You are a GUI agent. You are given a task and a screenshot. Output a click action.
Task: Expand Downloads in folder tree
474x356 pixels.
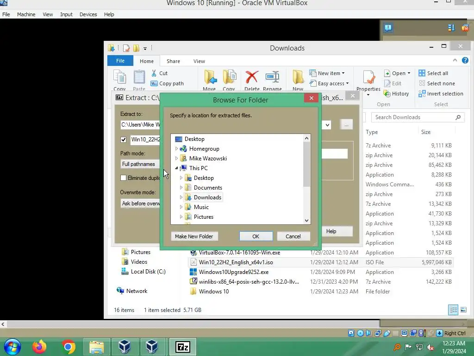tap(181, 197)
